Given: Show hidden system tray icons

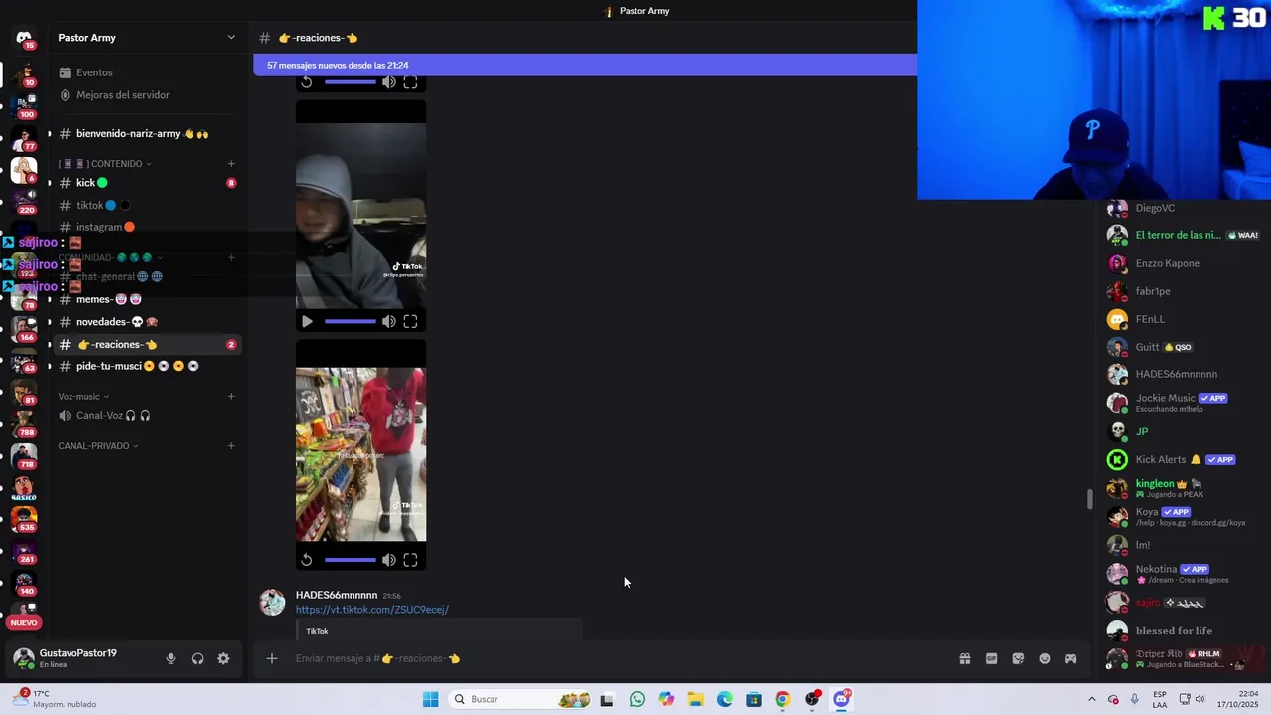Looking at the screenshot, I should point(1091,699).
